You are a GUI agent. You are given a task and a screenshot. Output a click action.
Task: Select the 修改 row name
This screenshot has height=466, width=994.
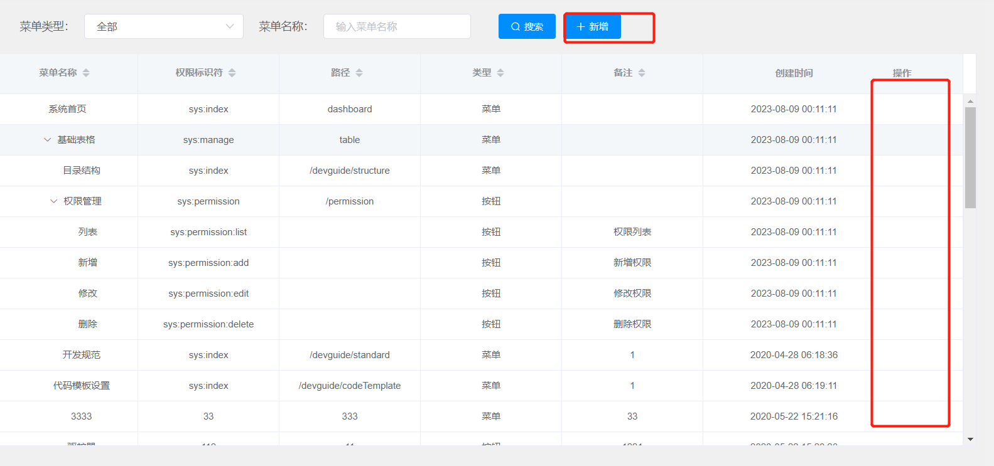pos(88,294)
